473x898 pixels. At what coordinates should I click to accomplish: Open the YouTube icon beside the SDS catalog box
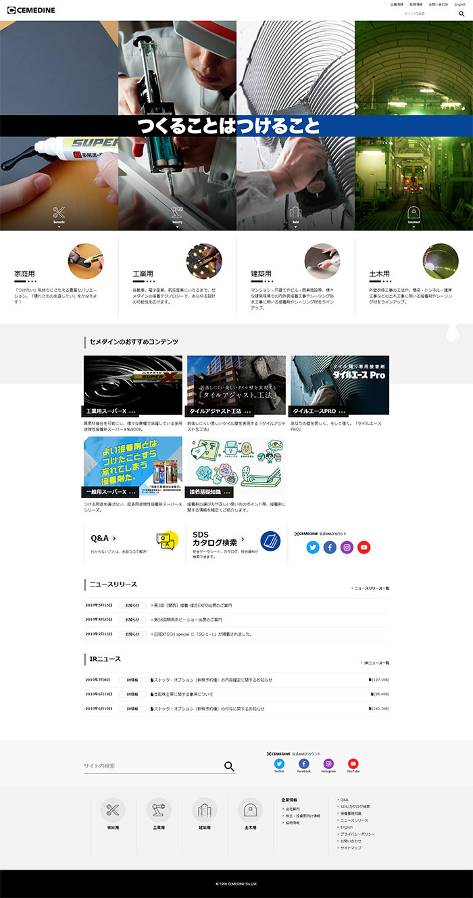364,547
